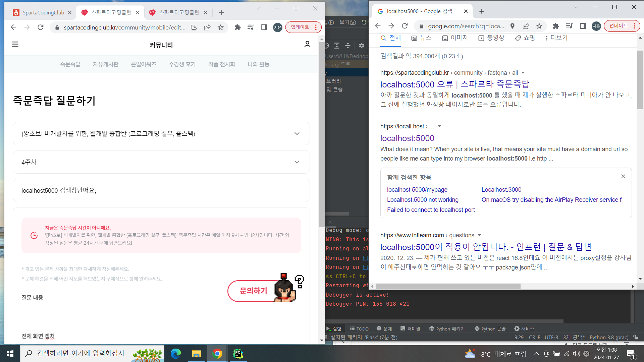Open localhost:5000 오류 스파르타 즉문즉답 result
644x362 pixels.
(454, 84)
